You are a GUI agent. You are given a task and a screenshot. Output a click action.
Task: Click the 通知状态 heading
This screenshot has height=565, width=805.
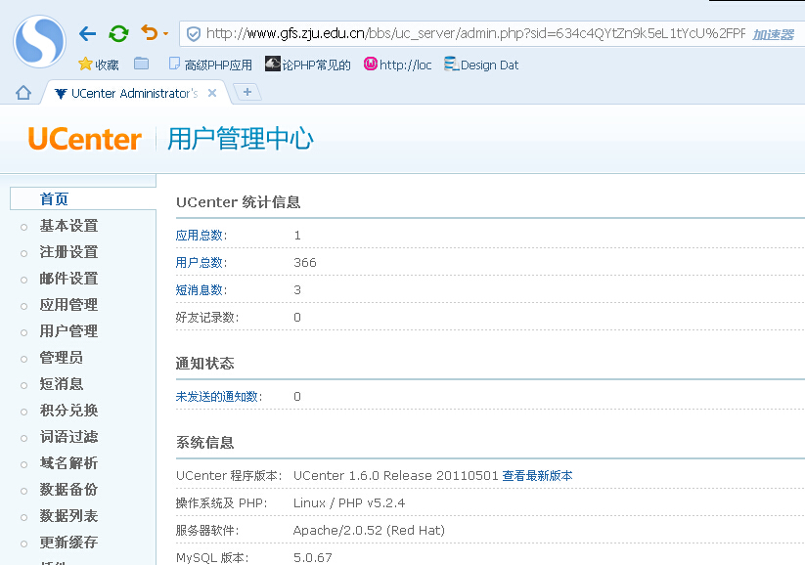click(x=204, y=364)
